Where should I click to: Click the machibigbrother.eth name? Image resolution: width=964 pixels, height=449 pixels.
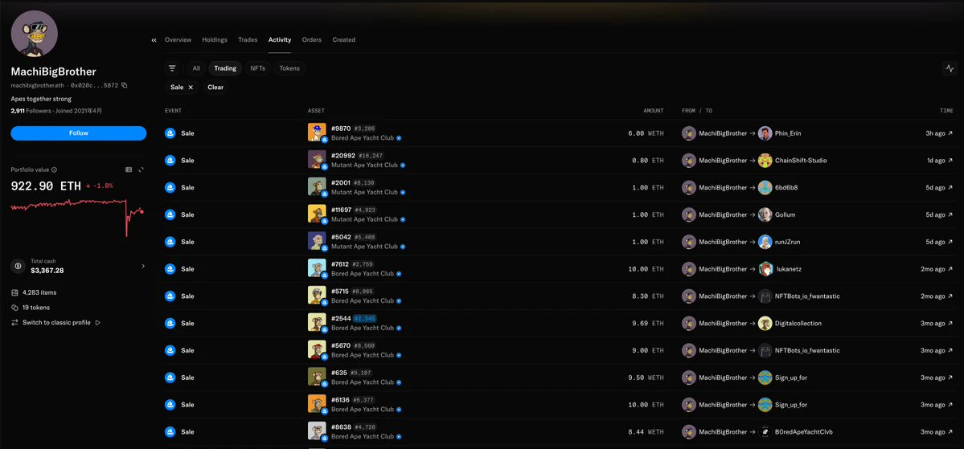click(x=38, y=85)
